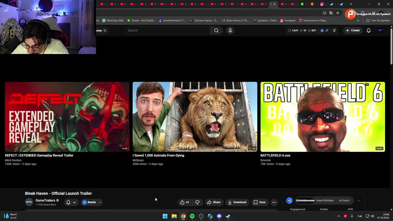Image resolution: width=393 pixels, height=221 pixels.
Task: Switch to the Instagram browser tab
Action: pyautogui.click(x=322, y=4)
